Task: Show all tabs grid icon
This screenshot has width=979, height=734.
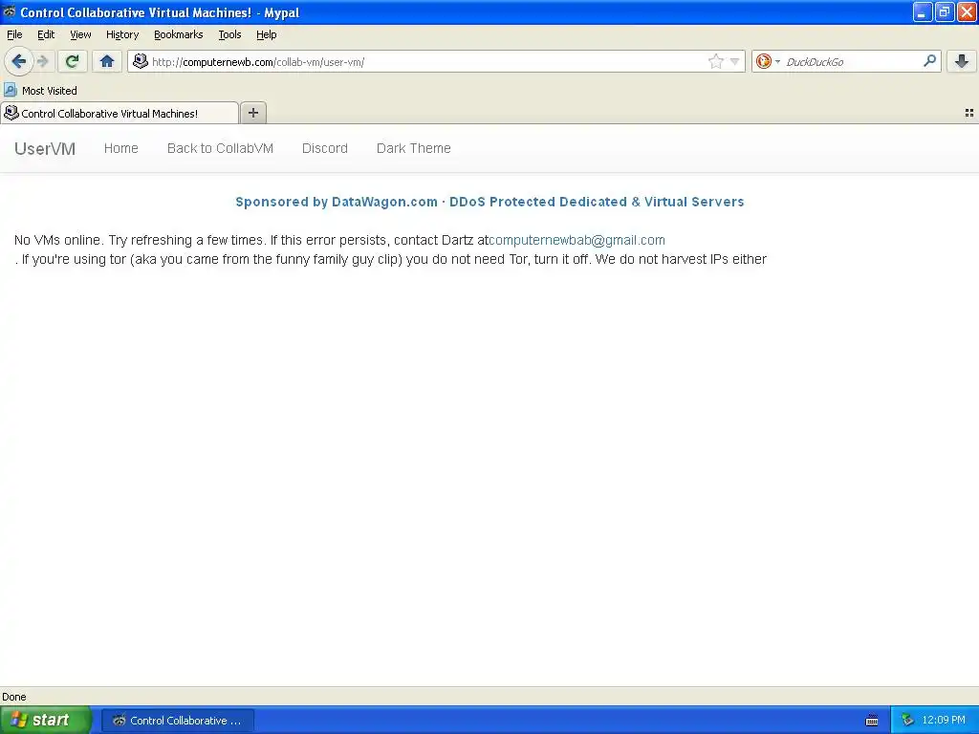Action: coord(969,113)
